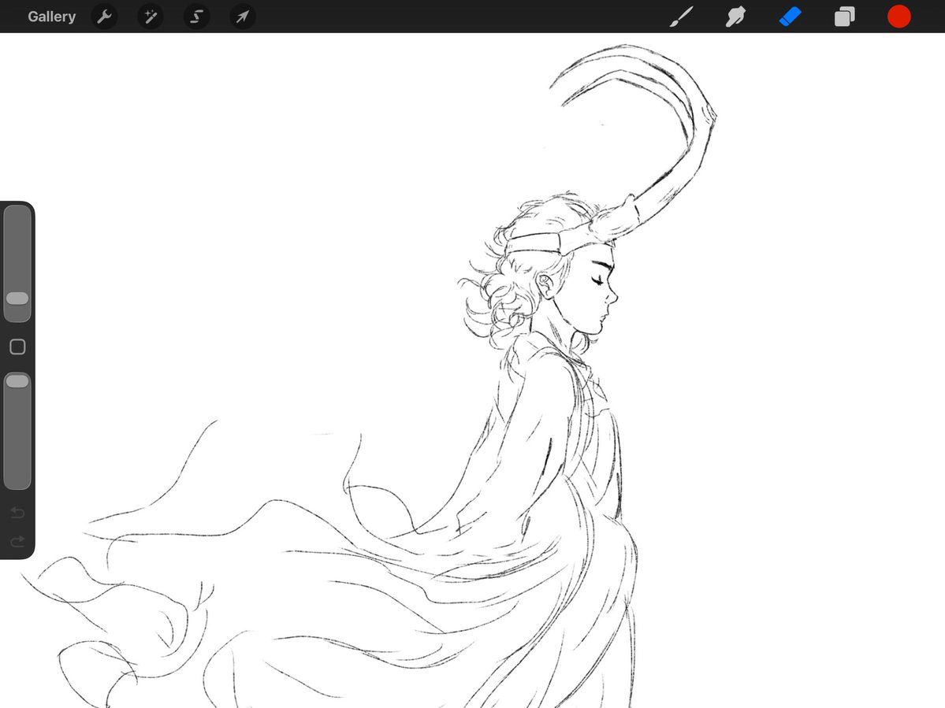Click the brush size slider handle

click(17, 298)
